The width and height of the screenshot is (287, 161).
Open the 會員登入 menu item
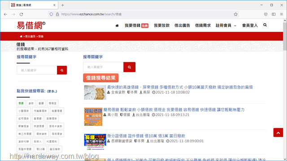coord(250,25)
